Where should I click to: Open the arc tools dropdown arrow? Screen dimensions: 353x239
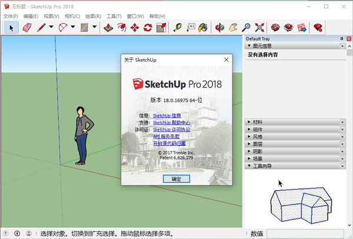pos(73,27)
